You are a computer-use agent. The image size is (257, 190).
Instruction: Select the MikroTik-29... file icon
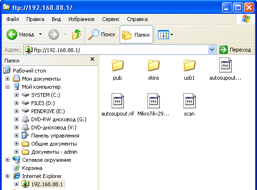click(154, 101)
